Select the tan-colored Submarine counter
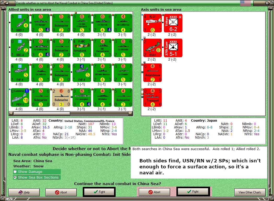This screenshot has width=274, height=201. [61, 98]
